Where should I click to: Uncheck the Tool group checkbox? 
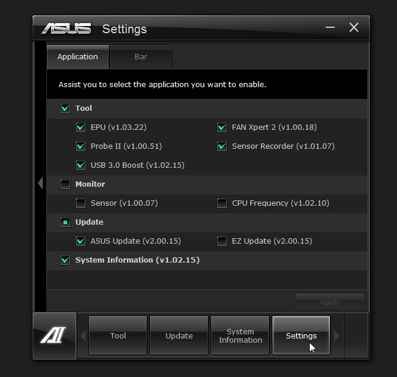click(65, 108)
